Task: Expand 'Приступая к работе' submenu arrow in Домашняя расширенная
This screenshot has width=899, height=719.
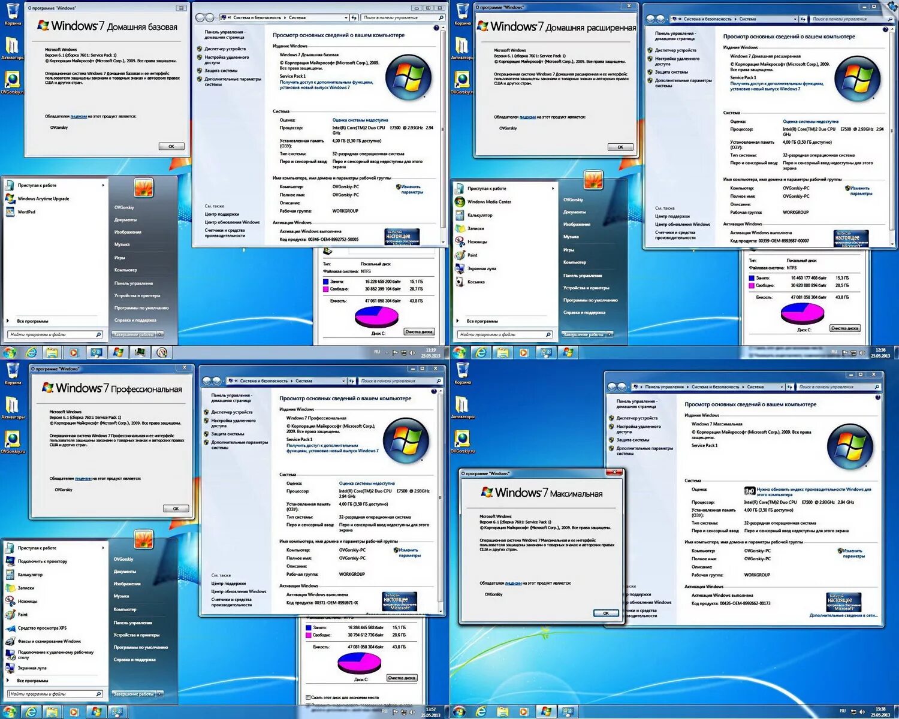Action: pyautogui.click(x=553, y=189)
